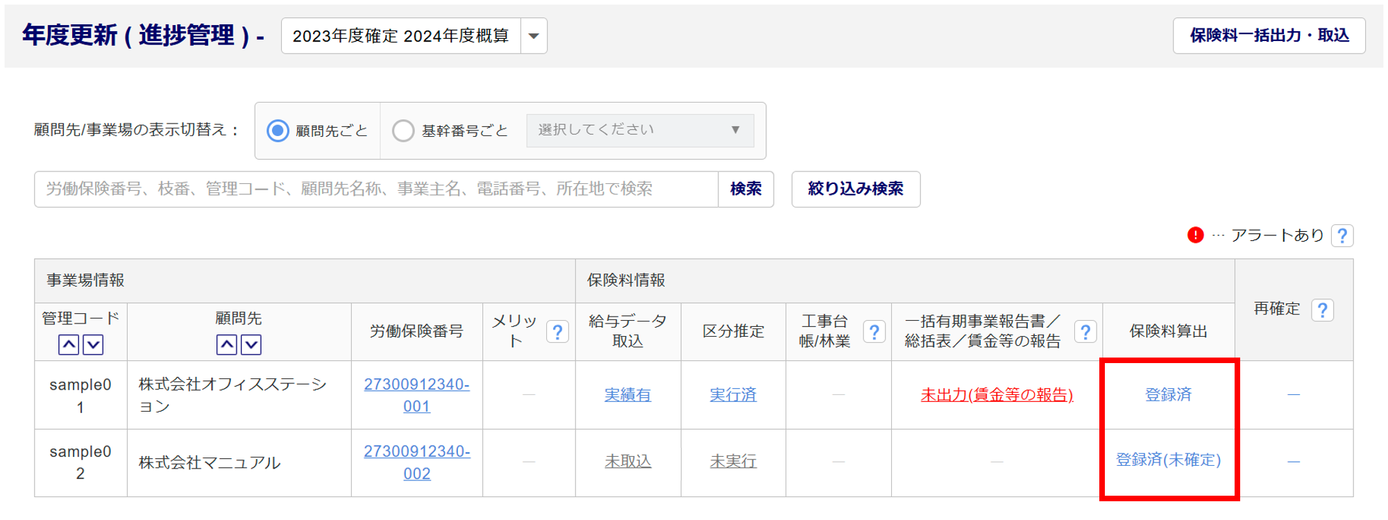Select 顧問先ごと radio option
This screenshot has height=520, width=1388.
[278, 131]
